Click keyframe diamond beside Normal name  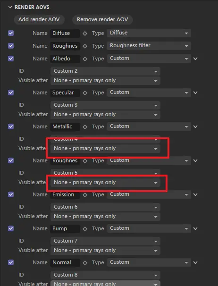pyautogui.click(x=85, y=263)
